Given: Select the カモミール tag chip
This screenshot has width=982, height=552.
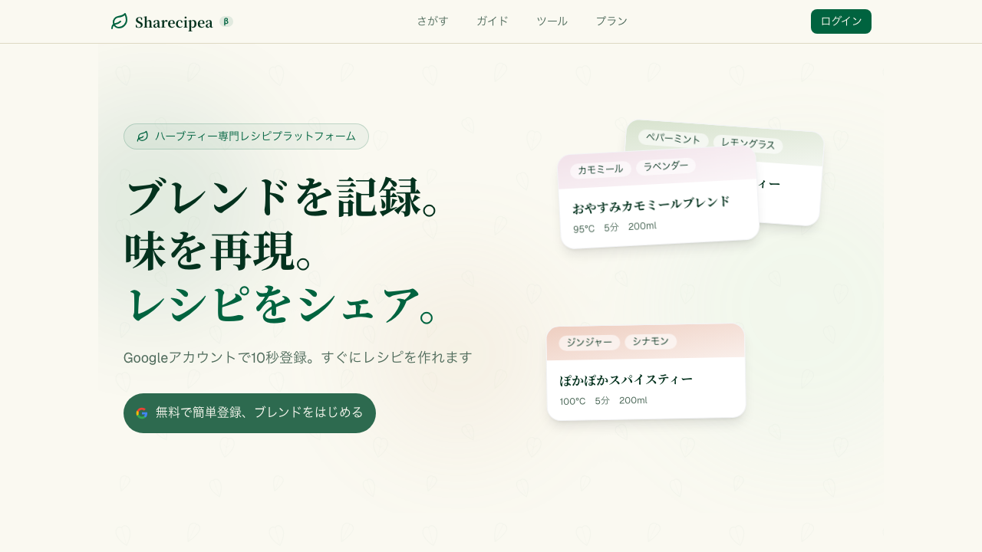Looking at the screenshot, I should click(x=600, y=169).
